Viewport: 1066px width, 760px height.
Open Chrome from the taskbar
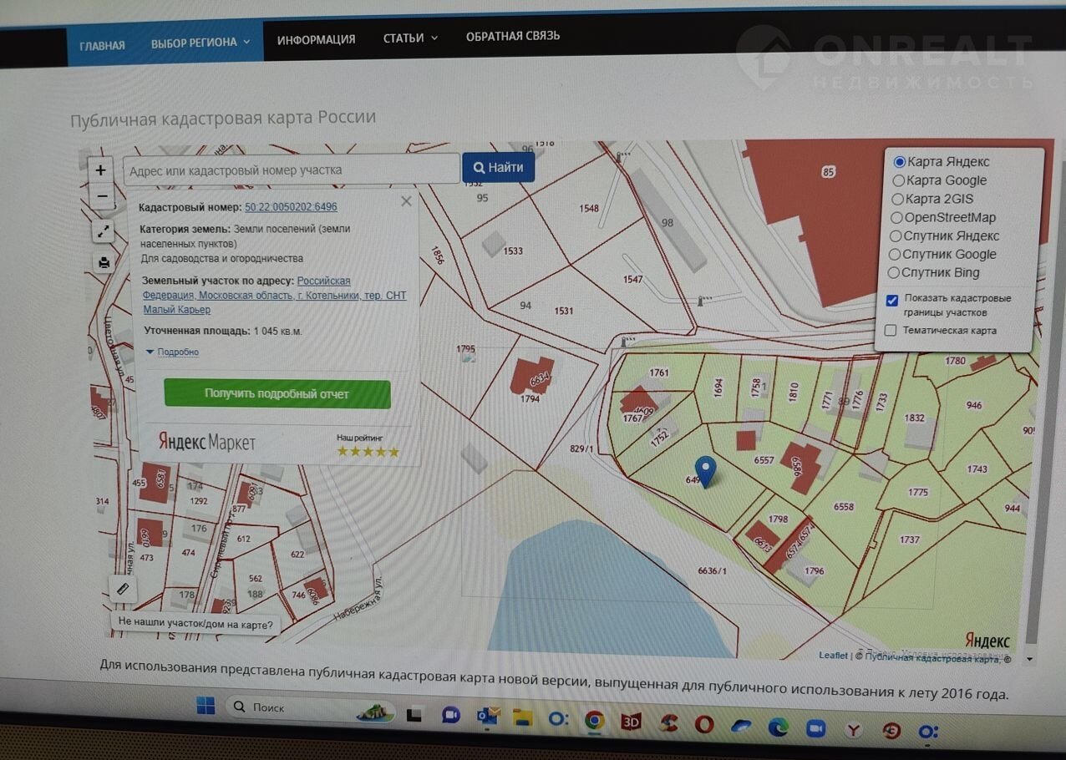pyautogui.click(x=594, y=721)
